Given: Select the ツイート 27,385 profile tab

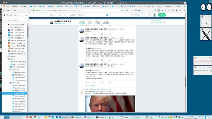Looking at the screenshot, I should [x=82, y=22].
